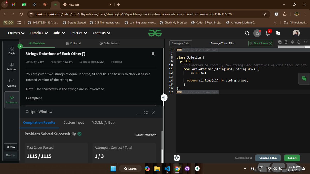Screen dimensions: 310x174
Task: Open the user profile avatar
Action: pyautogui.click(x=296, y=33)
